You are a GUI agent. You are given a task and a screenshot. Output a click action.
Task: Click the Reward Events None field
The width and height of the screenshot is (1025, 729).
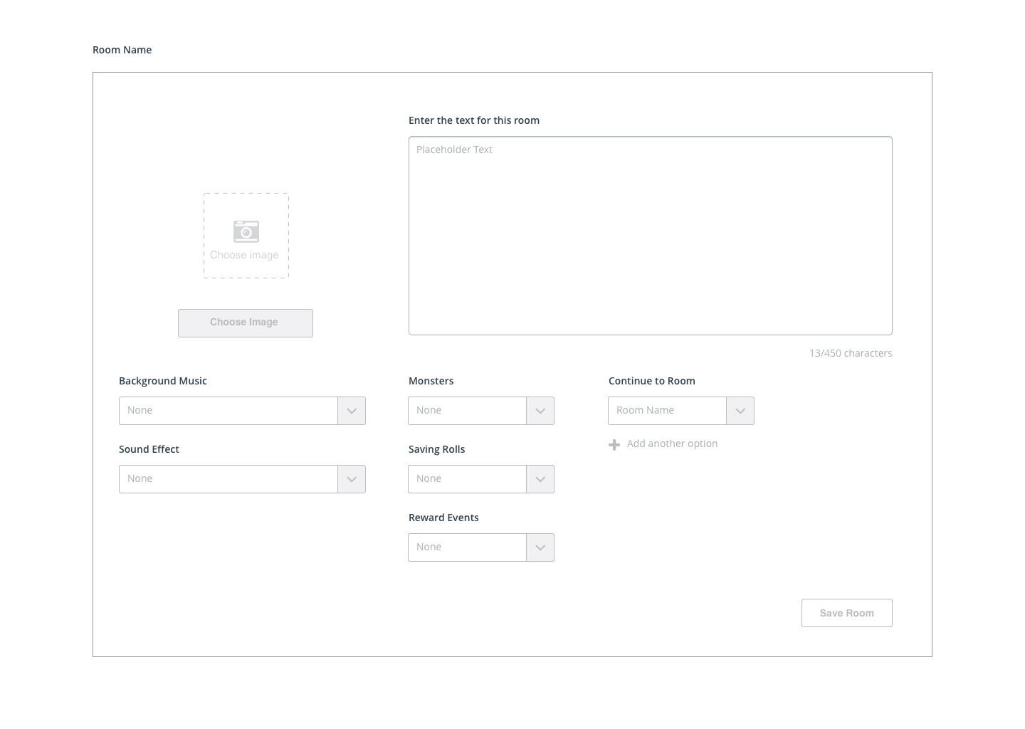(x=467, y=547)
